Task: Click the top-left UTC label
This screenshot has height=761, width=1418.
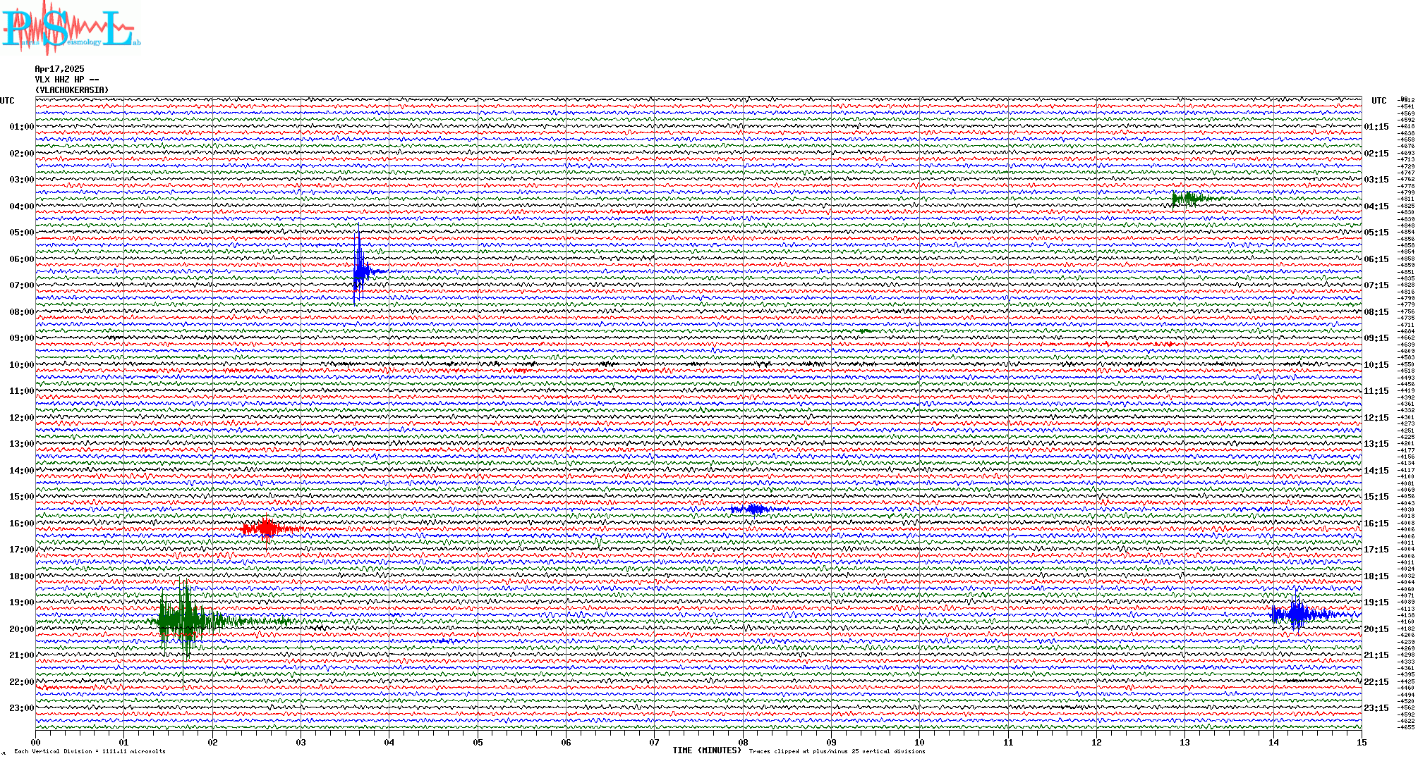Action: point(7,101)
